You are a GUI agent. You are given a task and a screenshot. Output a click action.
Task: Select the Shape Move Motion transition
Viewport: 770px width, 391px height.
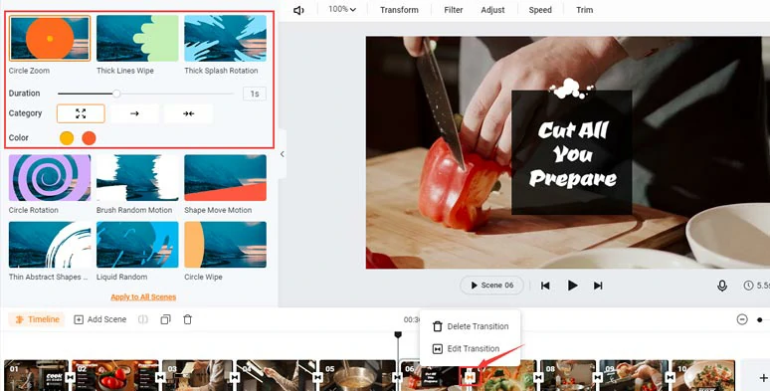pyautogui.click(x=226, y=178)
